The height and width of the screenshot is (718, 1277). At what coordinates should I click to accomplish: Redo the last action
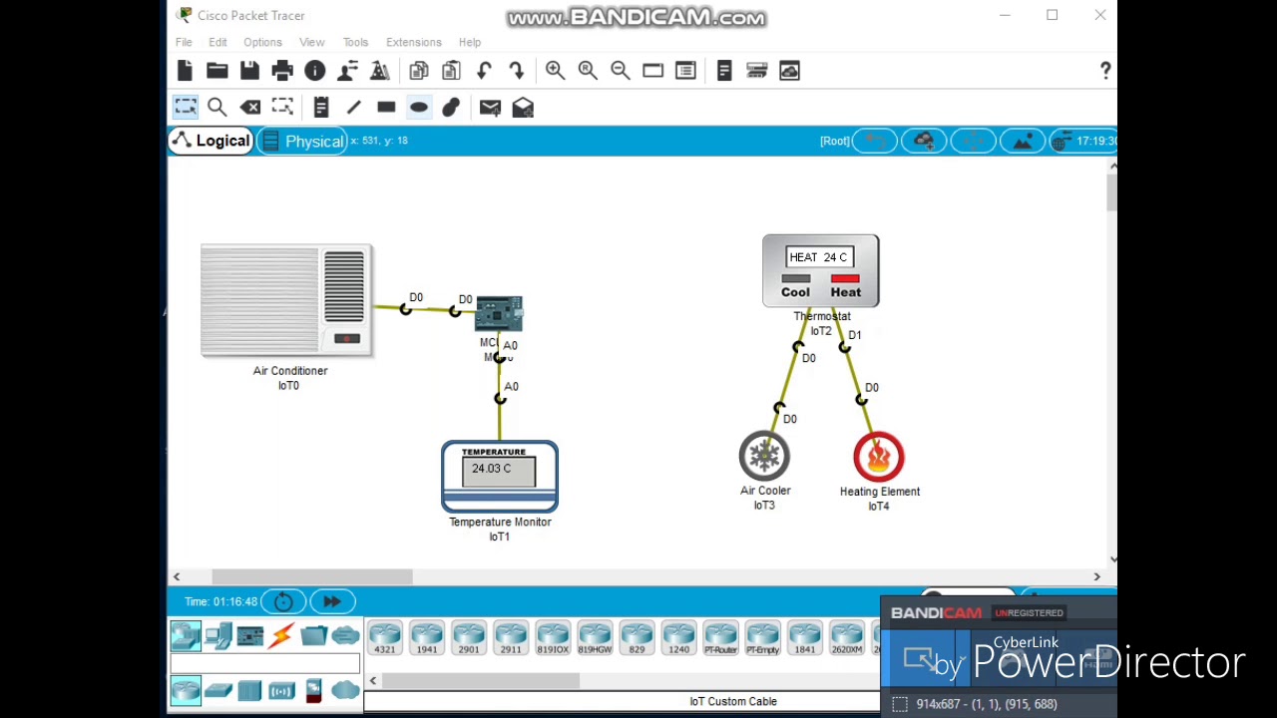click(x=517, y=71)
